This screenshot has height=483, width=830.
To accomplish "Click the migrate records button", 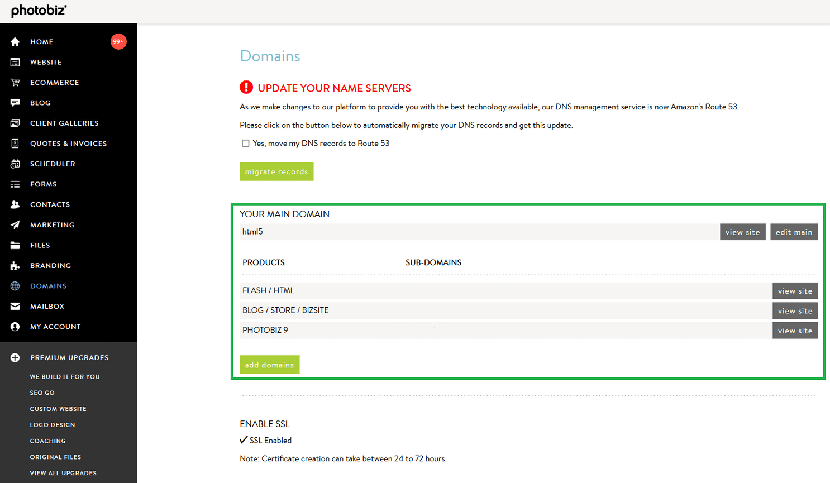I will (x=276, y=171).
